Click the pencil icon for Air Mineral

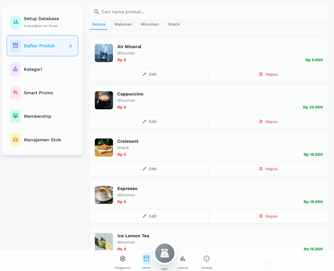point(144,74)
